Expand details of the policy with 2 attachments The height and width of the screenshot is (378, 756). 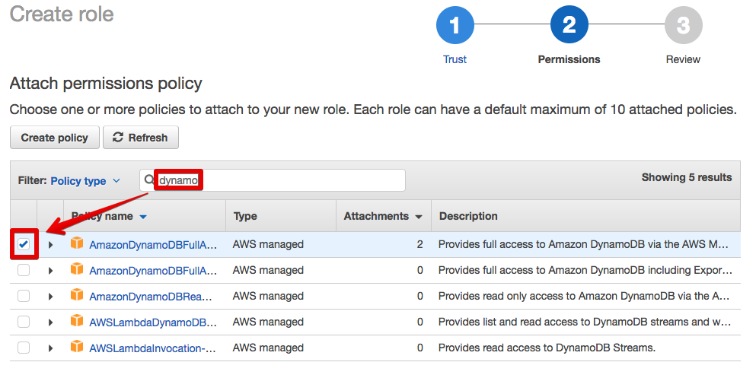point(50,245)
